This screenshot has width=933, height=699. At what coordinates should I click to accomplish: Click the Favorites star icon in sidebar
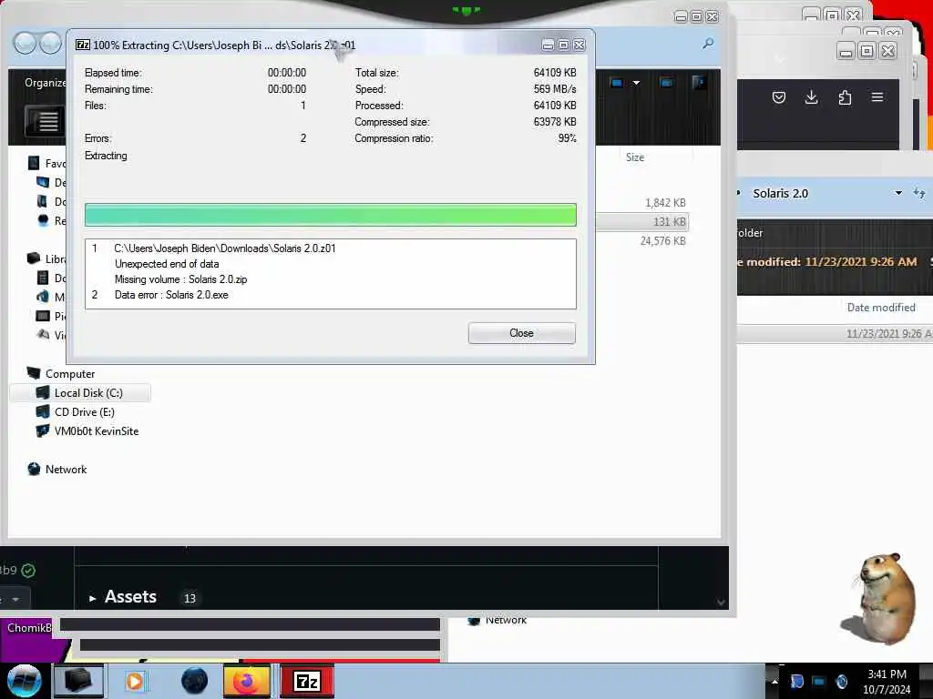pyautogui.click(x=34, y=163)
